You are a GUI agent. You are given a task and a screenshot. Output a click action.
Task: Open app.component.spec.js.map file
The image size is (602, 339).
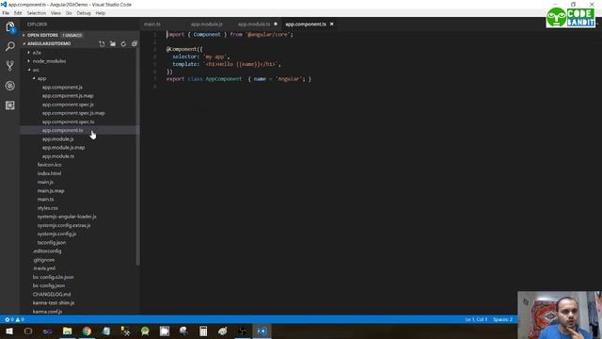coord(73,113)
